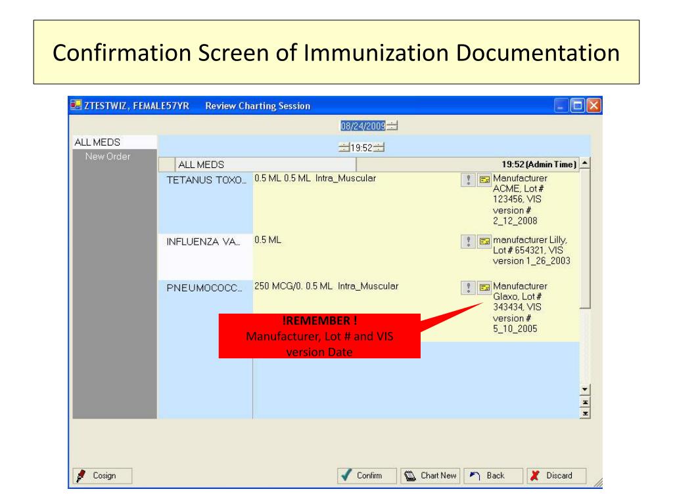Click the date field spinner arrows

coord(392,125)
